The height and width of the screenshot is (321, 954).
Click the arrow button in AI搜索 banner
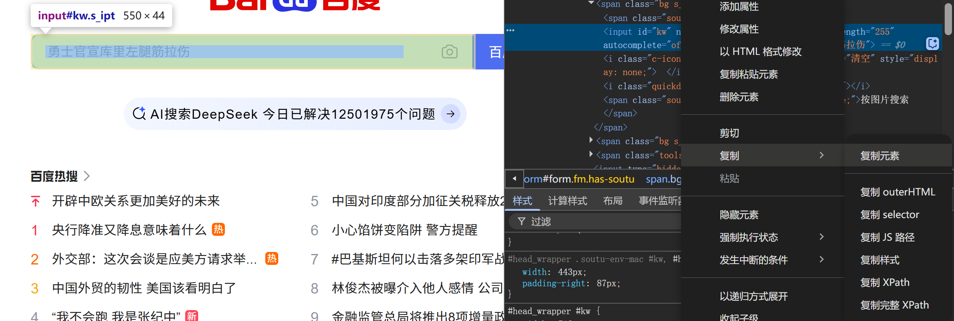[x=451, y=114]
